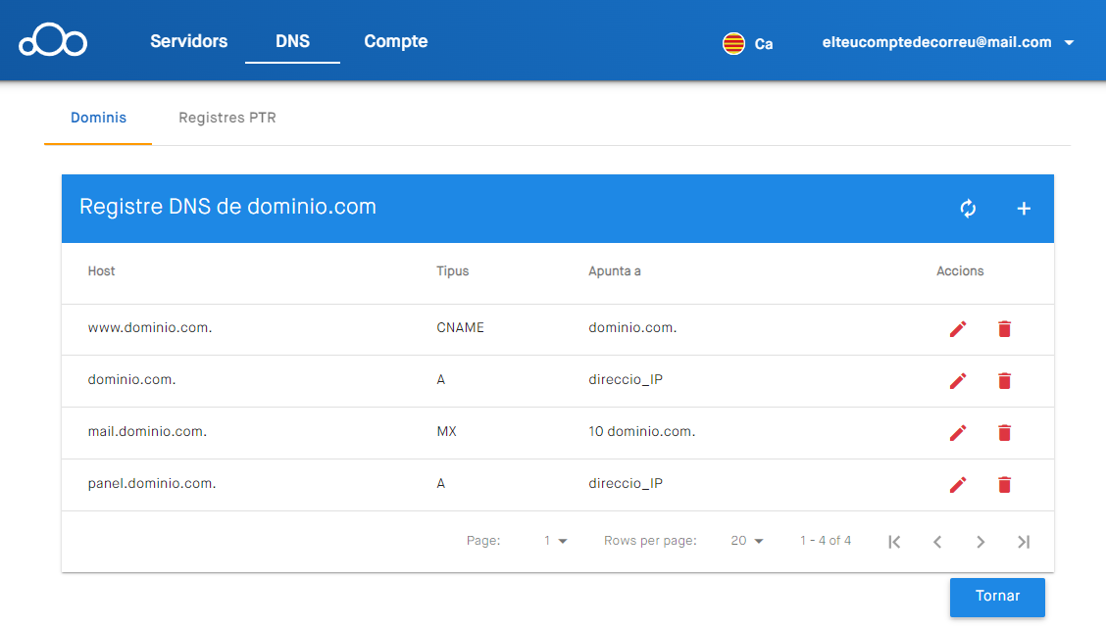Open the account email dropdown menu
Viewport: 1106px width, 628px height.
click(947, 42)
